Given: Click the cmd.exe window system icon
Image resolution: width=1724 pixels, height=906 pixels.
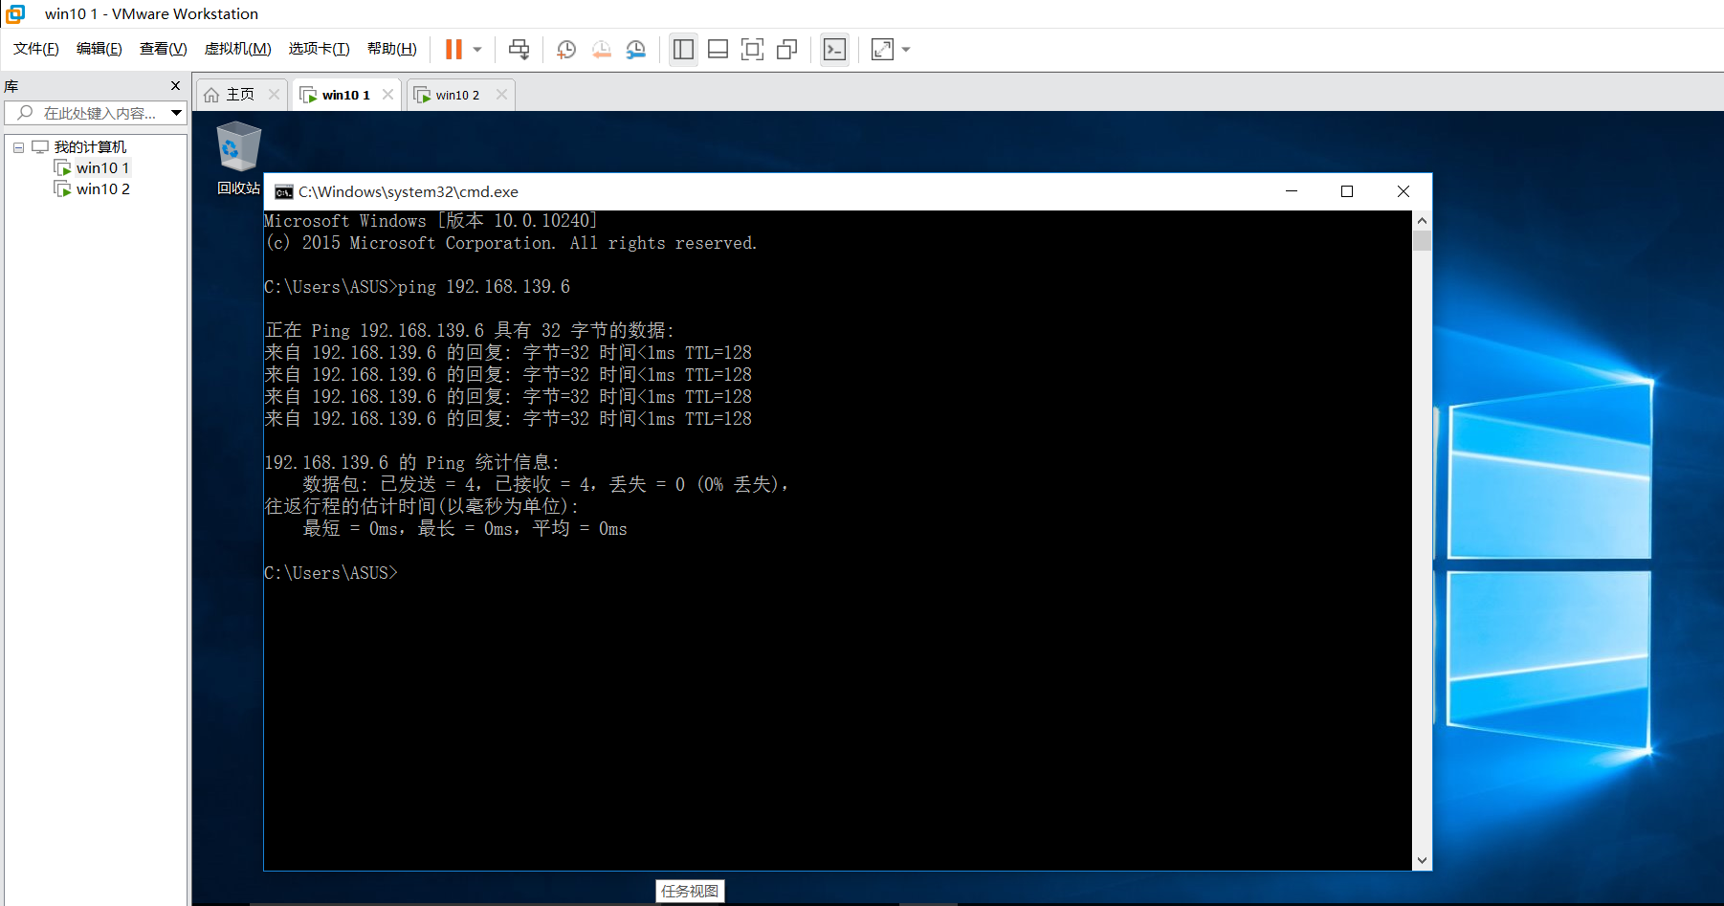Looking at the screenshot, I should (284, 192).
